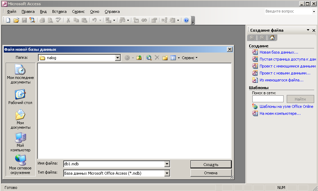Click the Cut scissors toolbar icon
The image size is (318, 191).
pos(68,20)
